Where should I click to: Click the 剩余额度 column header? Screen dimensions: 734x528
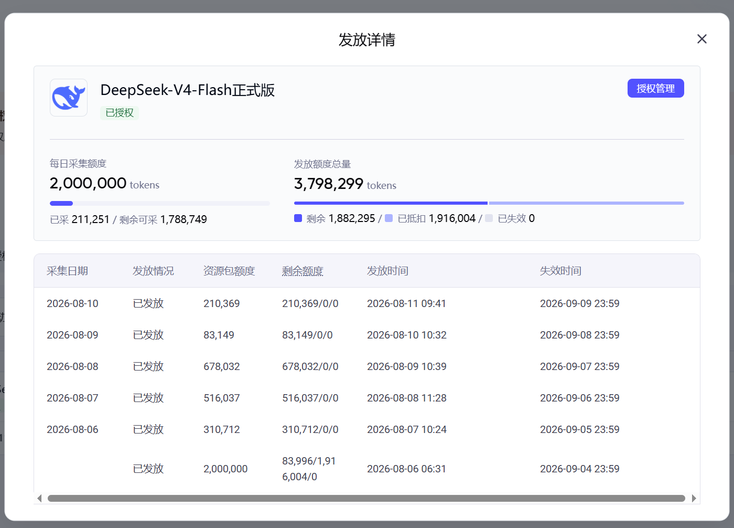(x=303, y=271)
